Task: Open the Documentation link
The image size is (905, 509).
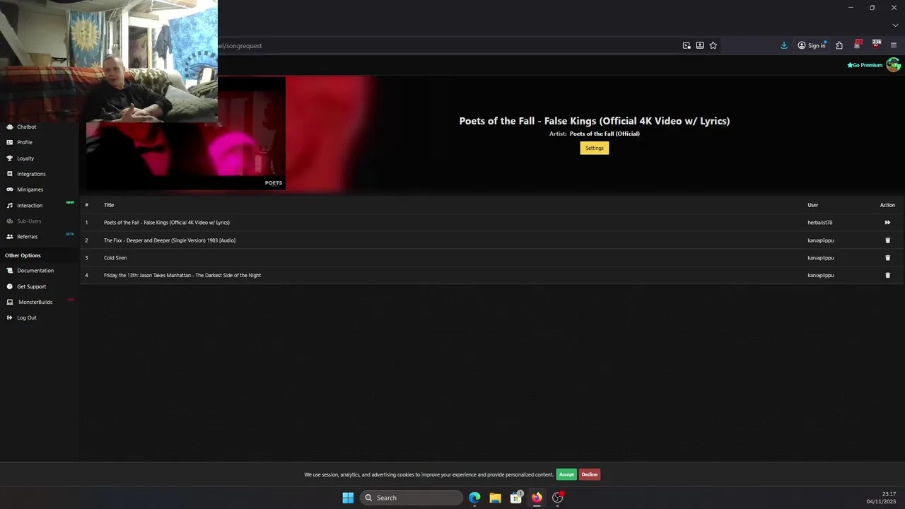Action: click(35, 271)
